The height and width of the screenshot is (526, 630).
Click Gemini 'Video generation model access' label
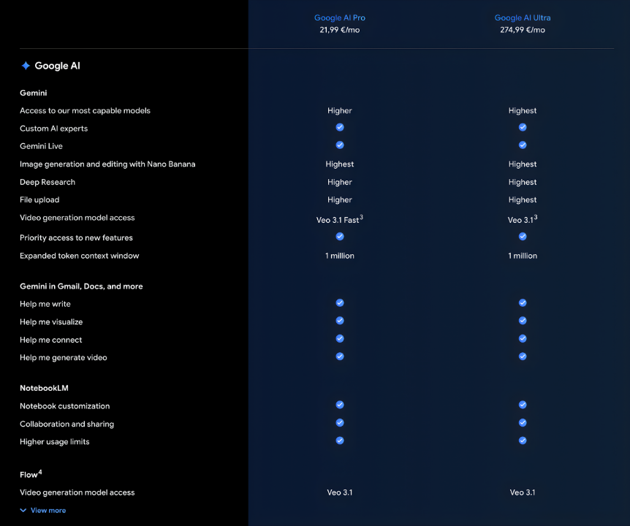tap(77, 218)
